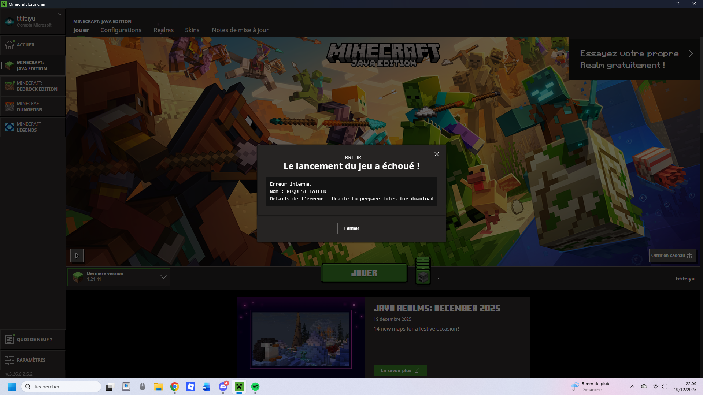Follow the En savoir plus link
This screenshot has width=703, height=395.
coord(400,370)
